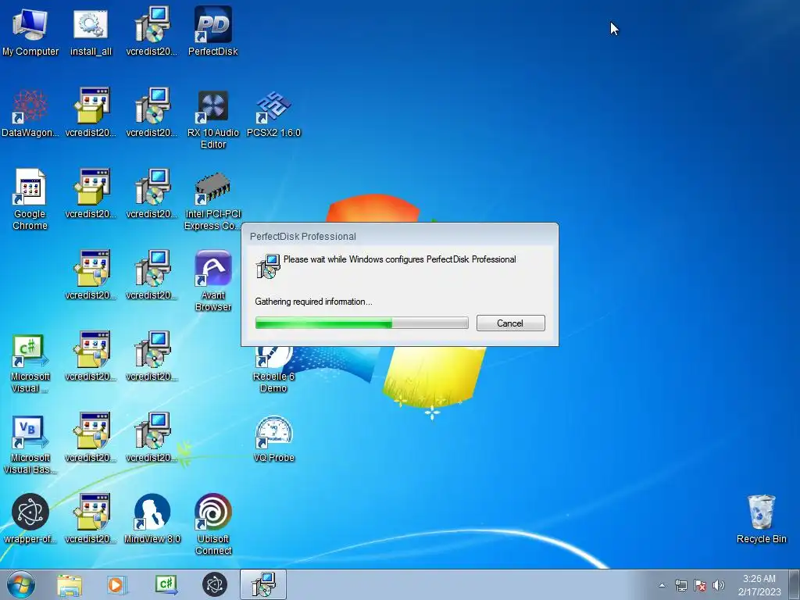Image resolution: width=800 pixels, height=600 pixels.
Task: Click the network tray icon
Action: (680, 585)
